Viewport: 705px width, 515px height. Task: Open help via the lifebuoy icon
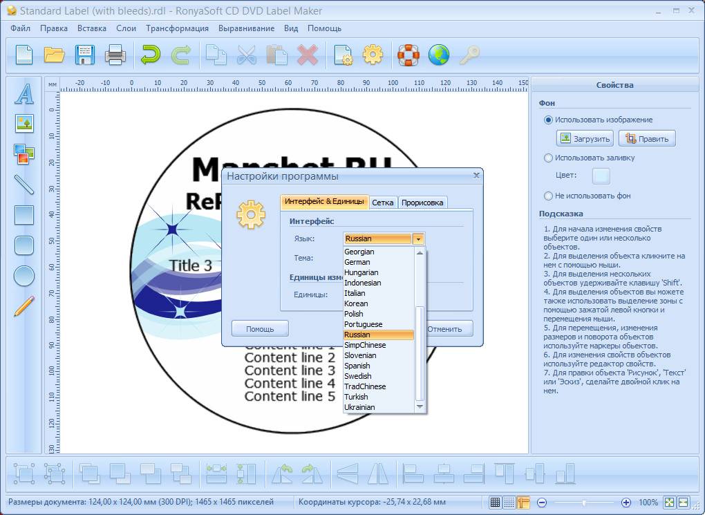tap(408, 55)
